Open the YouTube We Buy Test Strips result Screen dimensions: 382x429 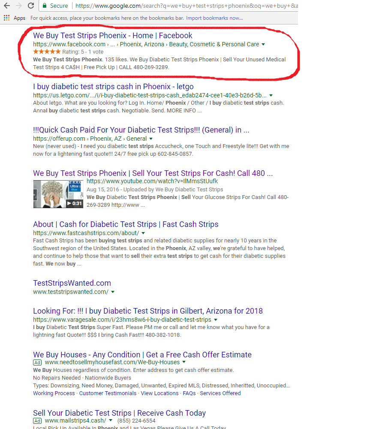(153, 173)
